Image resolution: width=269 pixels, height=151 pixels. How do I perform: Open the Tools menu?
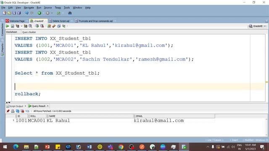click(67, 8)
